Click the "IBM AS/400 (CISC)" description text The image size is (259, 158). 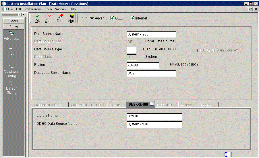(x=183, y=65)
